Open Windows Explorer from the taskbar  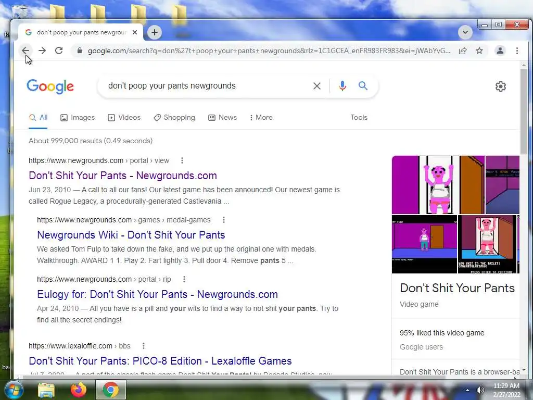point(46,390)
